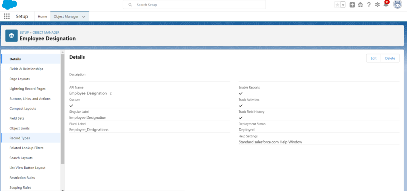Viewport: 407px width, 191px height.
Task: Click the Edit button
Action: click(374, 58)
